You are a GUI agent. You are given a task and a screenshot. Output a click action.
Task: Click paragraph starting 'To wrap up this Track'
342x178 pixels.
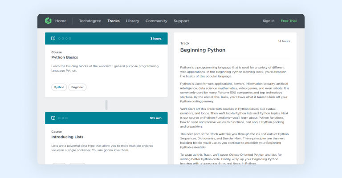pyautogui.click(x=231, y=159)
